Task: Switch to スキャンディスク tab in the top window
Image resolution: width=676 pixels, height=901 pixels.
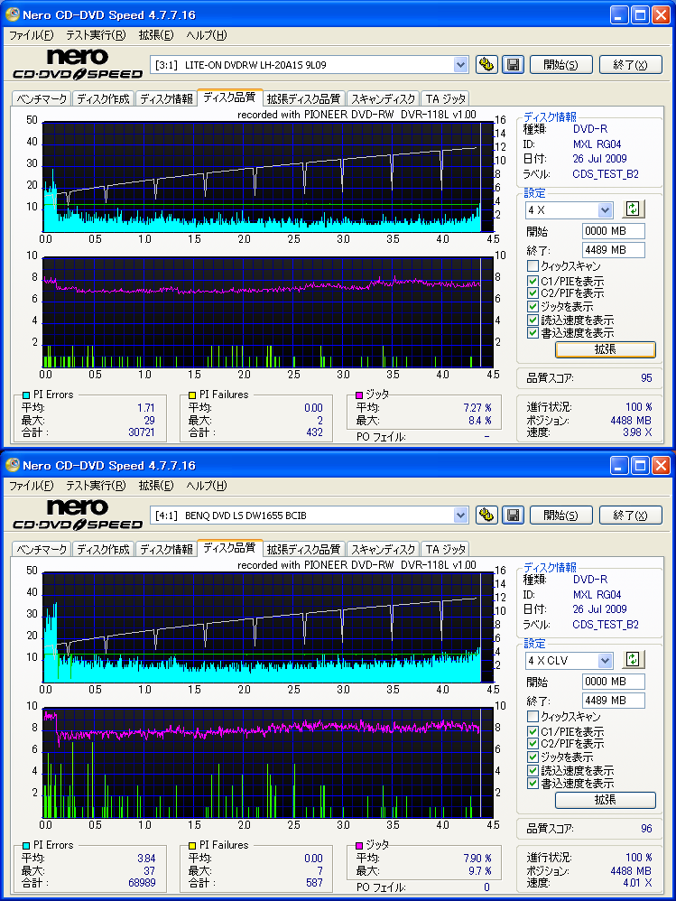Action: click(x=383, y=98)
